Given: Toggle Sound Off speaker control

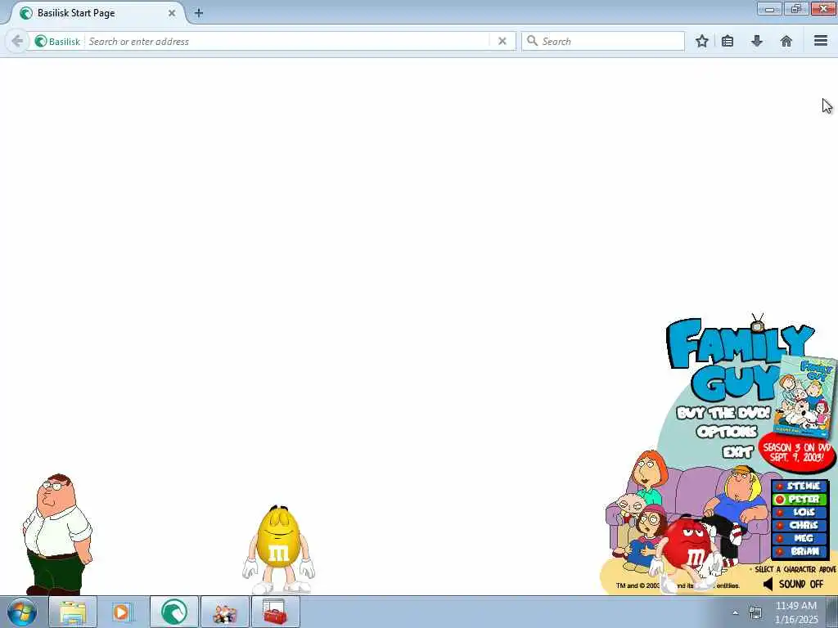Looking at the screenshot, I should click(792, 584).
